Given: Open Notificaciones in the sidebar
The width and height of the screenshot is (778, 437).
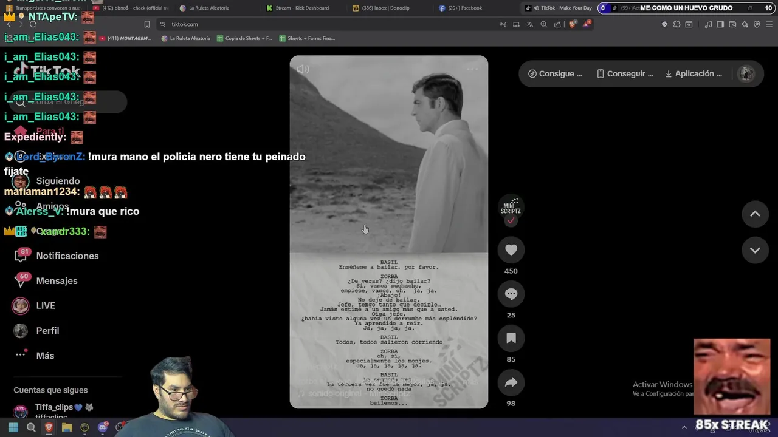Looking at the screenshot, I should point(57,256).
